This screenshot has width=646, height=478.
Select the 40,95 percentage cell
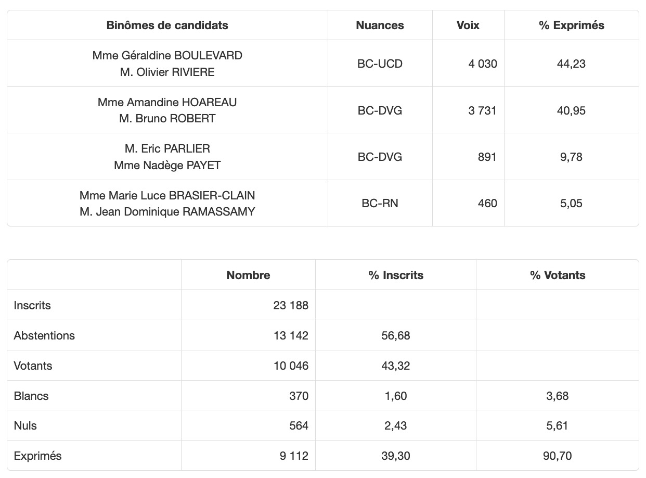[x=571, y=110]
